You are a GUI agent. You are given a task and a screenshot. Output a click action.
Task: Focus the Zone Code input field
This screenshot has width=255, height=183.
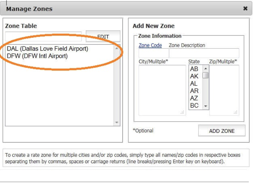tap(154, 53)
